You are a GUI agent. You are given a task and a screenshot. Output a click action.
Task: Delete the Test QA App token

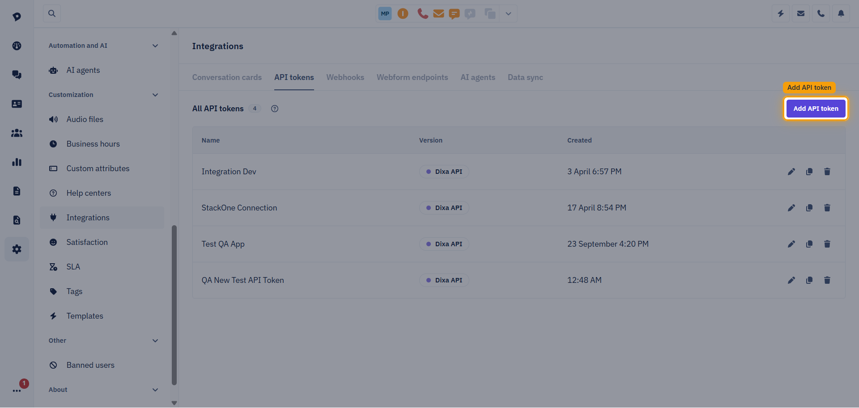click(827, 244)
